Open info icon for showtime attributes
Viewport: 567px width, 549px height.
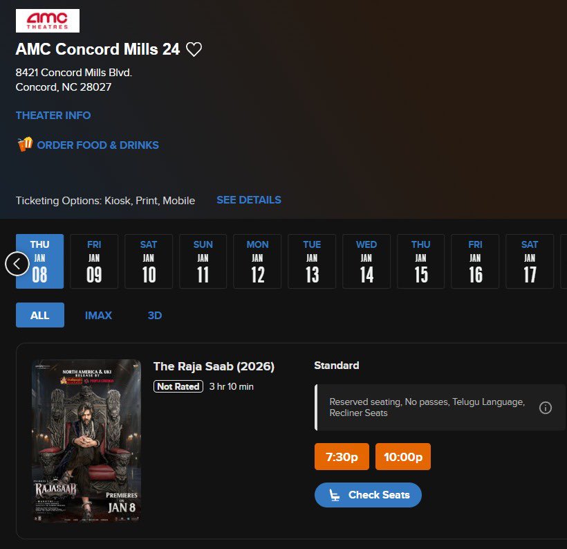click(546, 408)
